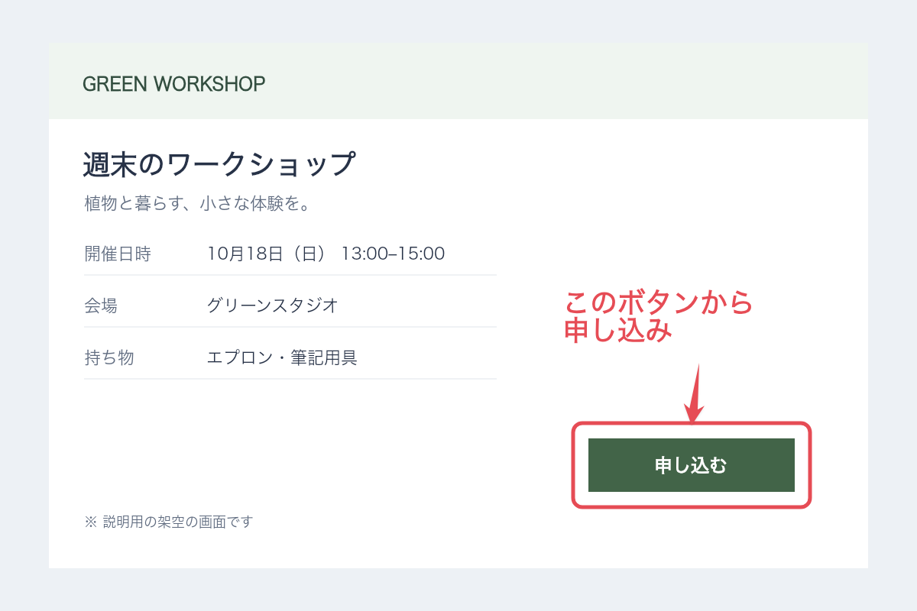The height and width of the screenshot is (611, 917).
Task: Click the 申し込む button
Action: [x=692, y=465]
